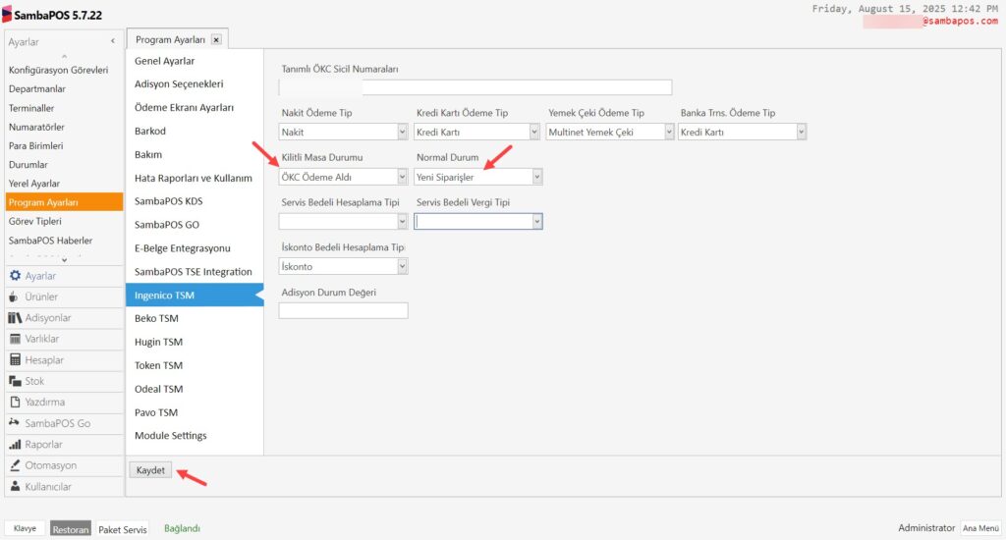Open Beko TSM settings
Viewport: 1006px width, 540px height.
[195, 318]
